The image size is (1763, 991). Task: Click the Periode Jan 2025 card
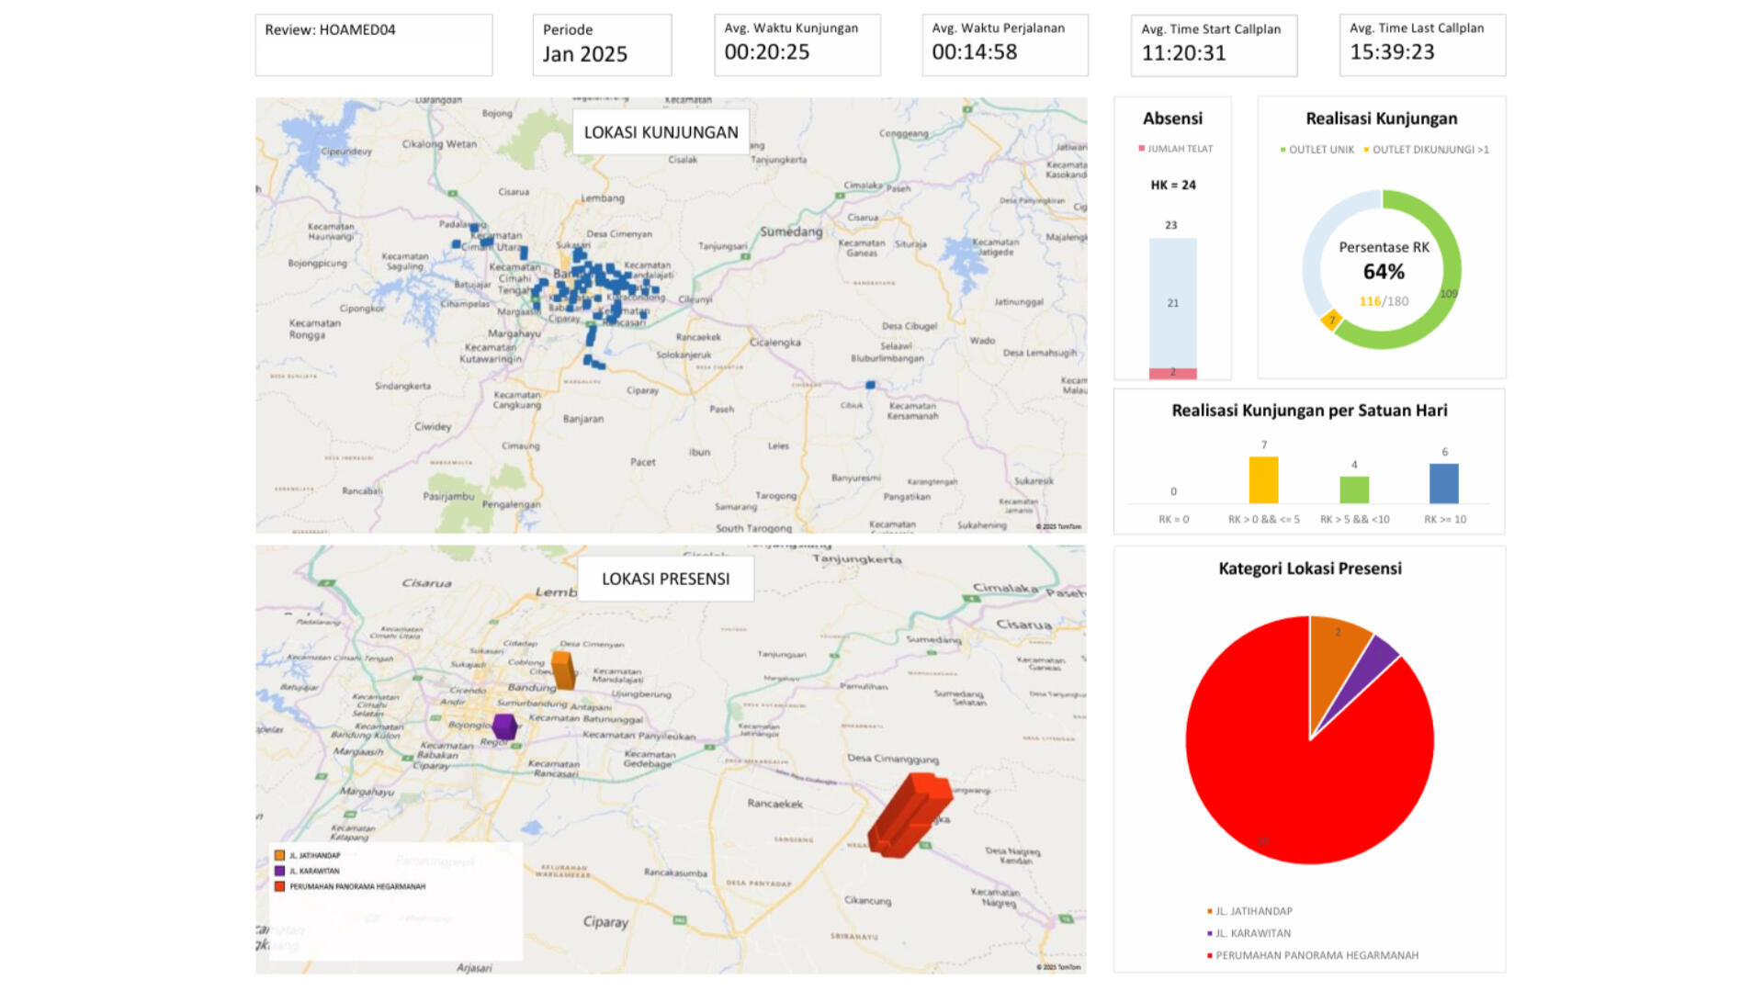point(602,44)
